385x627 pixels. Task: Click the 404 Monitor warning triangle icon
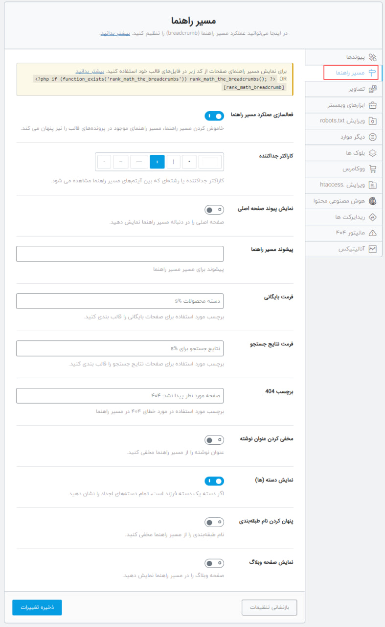pos(373,233)
